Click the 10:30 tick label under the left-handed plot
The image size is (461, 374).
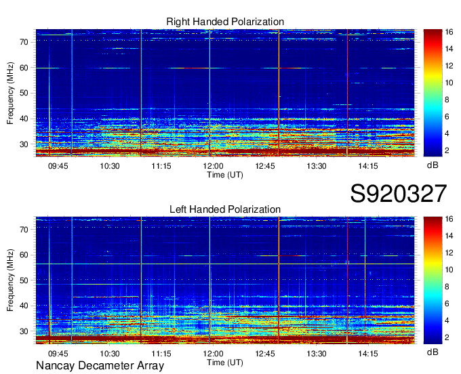pos(110,354)
